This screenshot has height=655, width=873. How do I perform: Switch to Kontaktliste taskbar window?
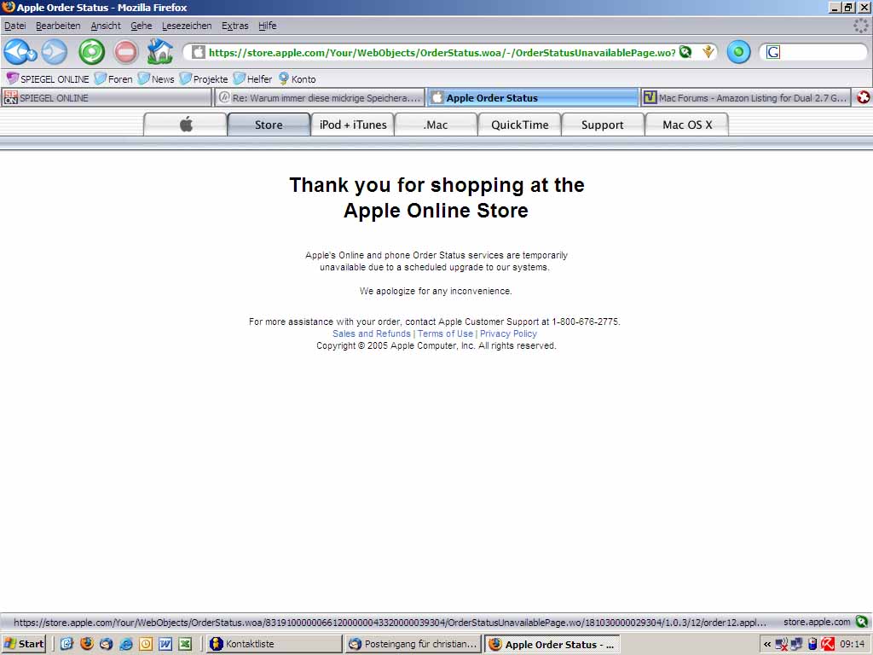[x=274, y=644]
